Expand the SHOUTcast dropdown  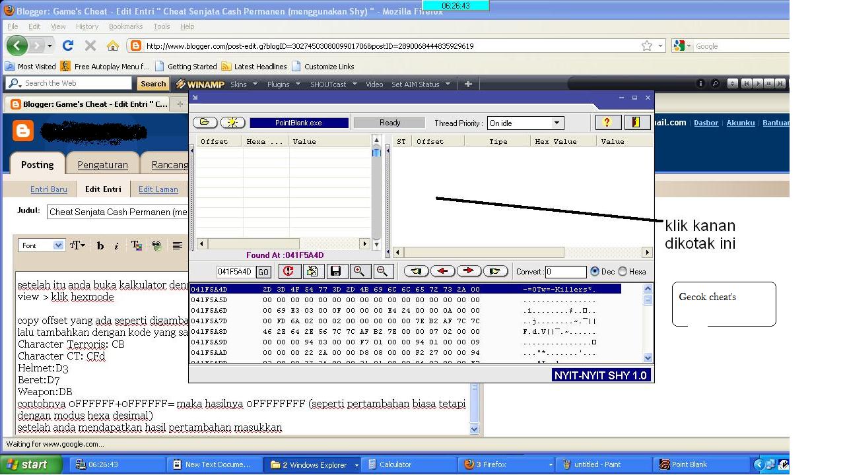[x=333, y=84]
